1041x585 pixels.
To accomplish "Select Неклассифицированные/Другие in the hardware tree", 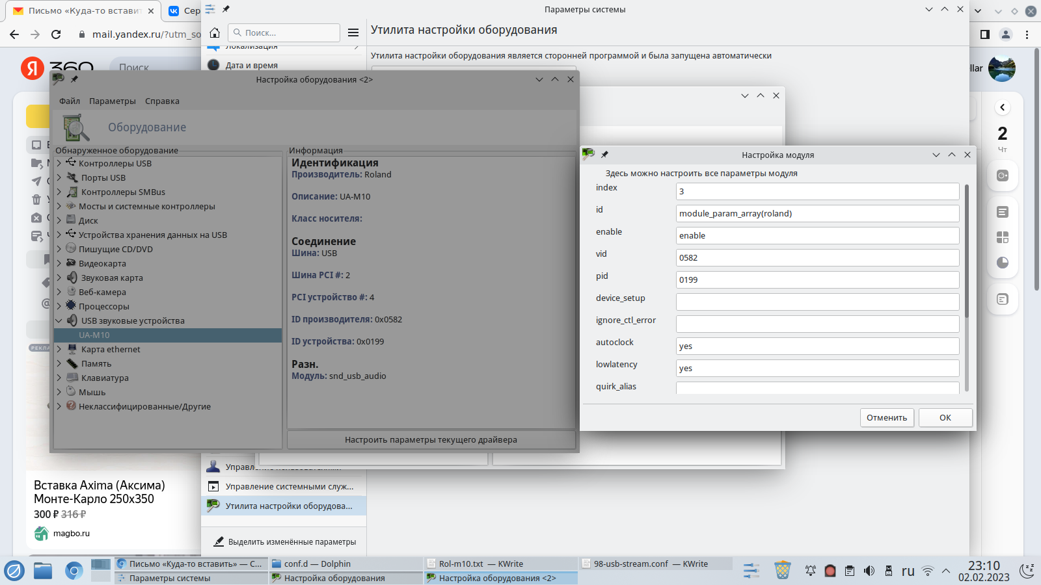I will (144, 406).
